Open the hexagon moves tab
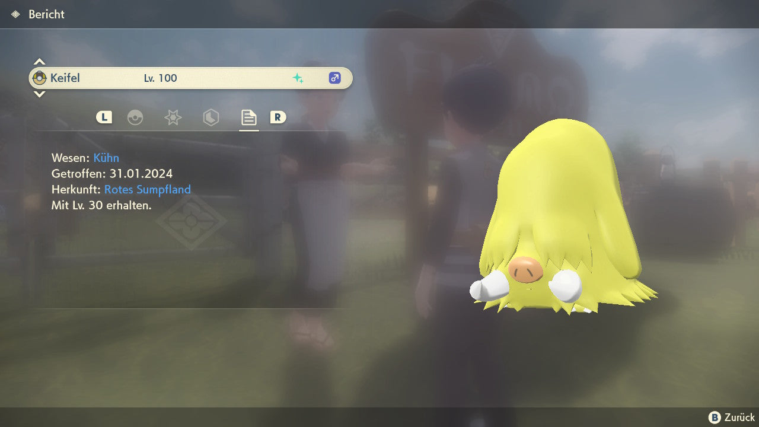 (x=211, y=117)
